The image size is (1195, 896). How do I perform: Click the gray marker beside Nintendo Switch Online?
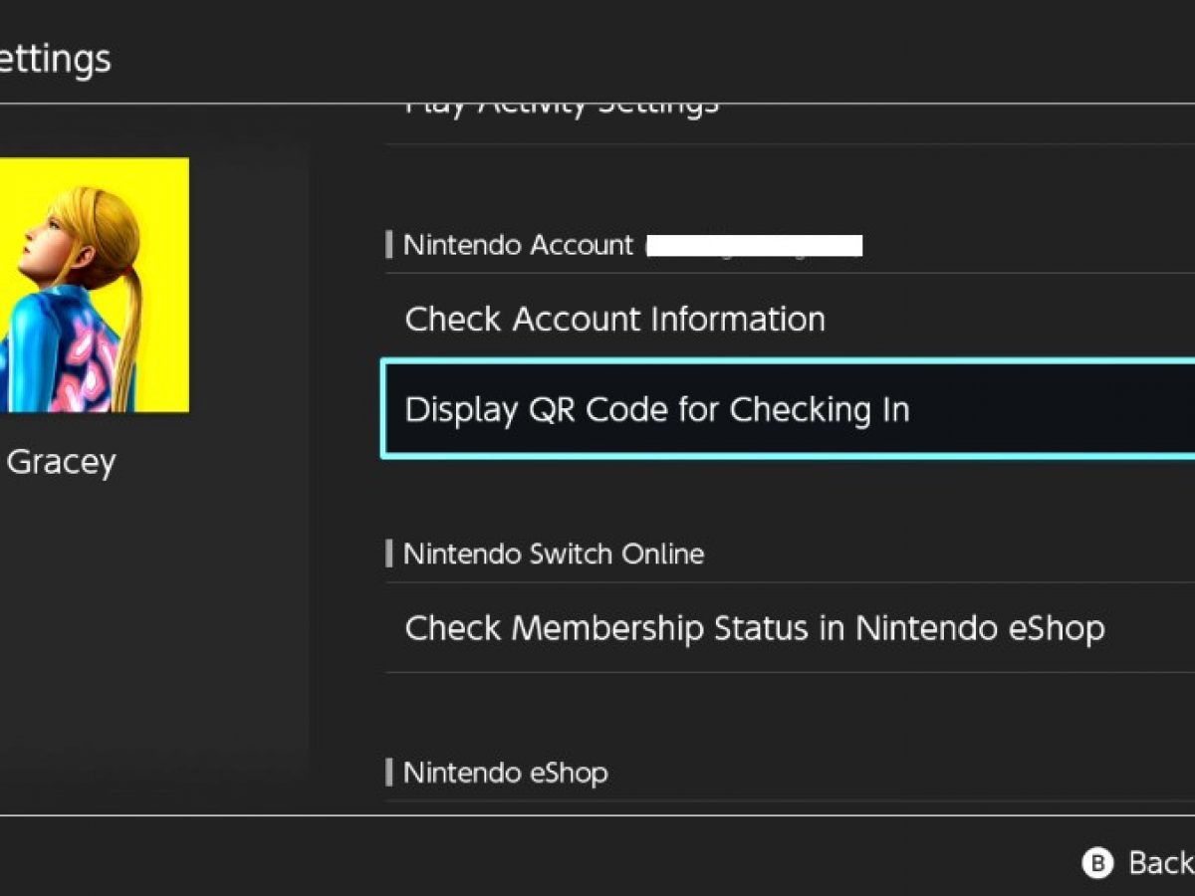coord(389,554)
